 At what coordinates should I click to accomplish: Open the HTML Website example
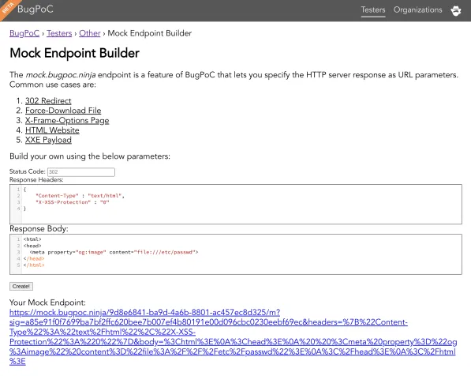point(52,130)
